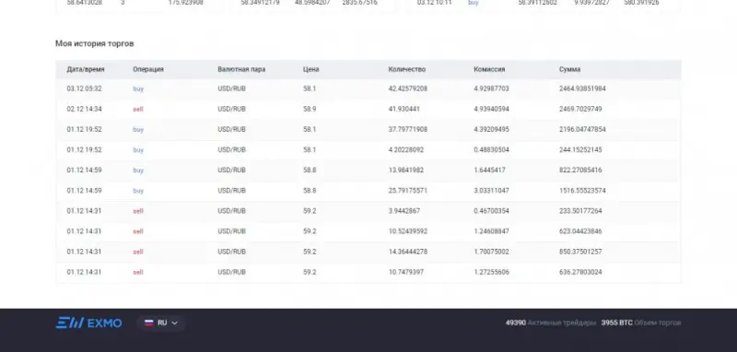Click the amount 636.27803024

(580, 272)
